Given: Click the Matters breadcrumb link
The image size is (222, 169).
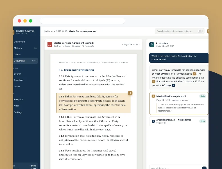Looking at the screenshot, I should click(48, 31).
